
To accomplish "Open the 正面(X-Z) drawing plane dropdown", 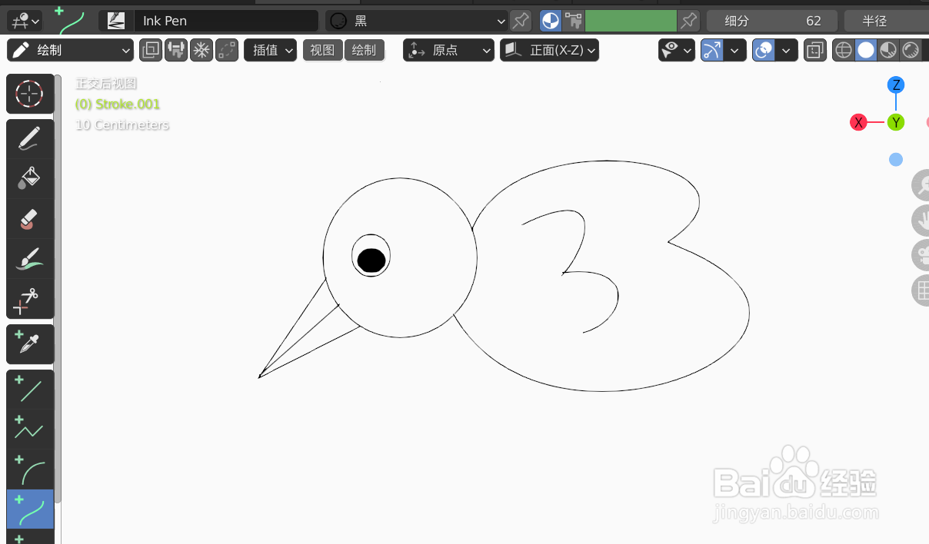I will tap(549, 50).
